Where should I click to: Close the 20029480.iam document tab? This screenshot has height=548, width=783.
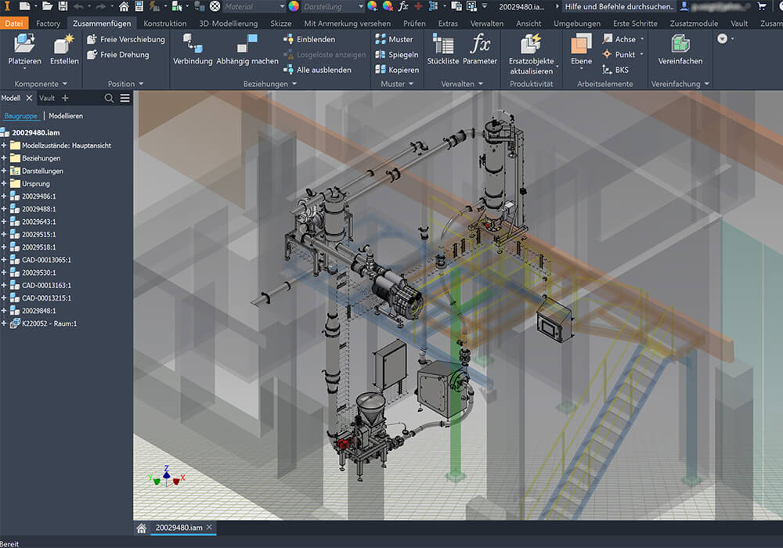[209, 528]
